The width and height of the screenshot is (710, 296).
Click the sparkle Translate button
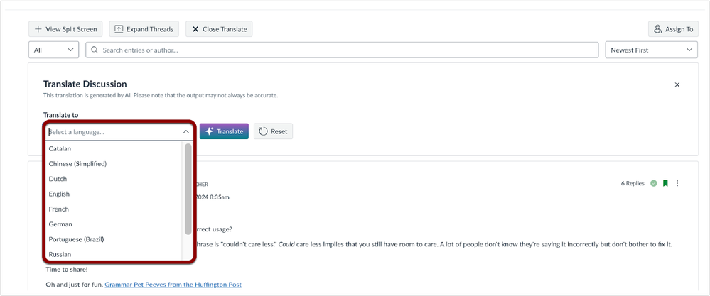click(x=224, y=131)
